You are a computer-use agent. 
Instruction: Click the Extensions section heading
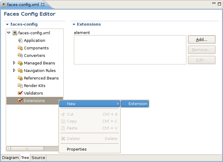coord(89,24)
